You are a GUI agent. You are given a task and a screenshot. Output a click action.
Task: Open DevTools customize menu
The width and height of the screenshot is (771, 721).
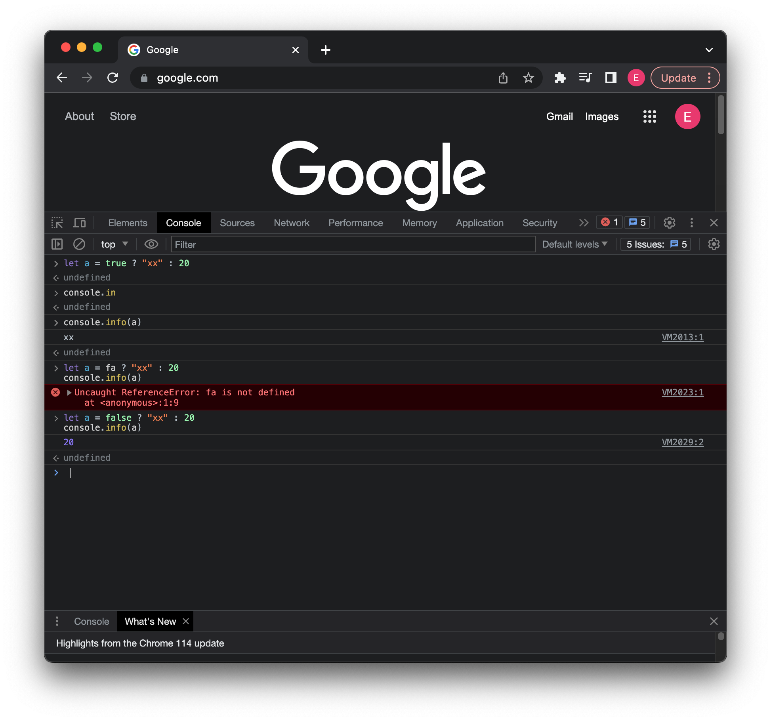(x=691, y=223)
